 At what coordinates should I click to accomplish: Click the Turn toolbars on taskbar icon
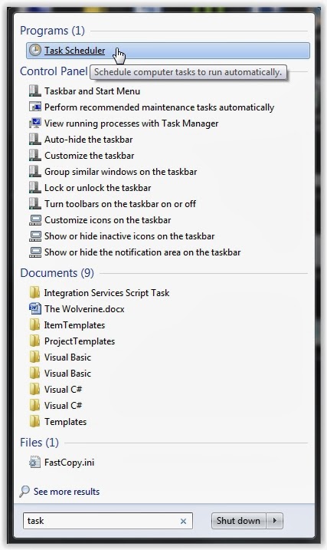[x=34, y=204]
